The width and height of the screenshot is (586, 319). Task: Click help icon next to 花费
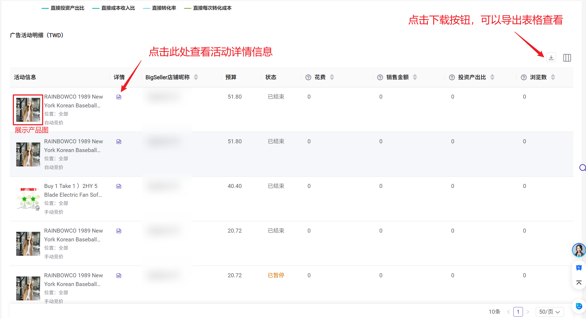tap(308, 77)
